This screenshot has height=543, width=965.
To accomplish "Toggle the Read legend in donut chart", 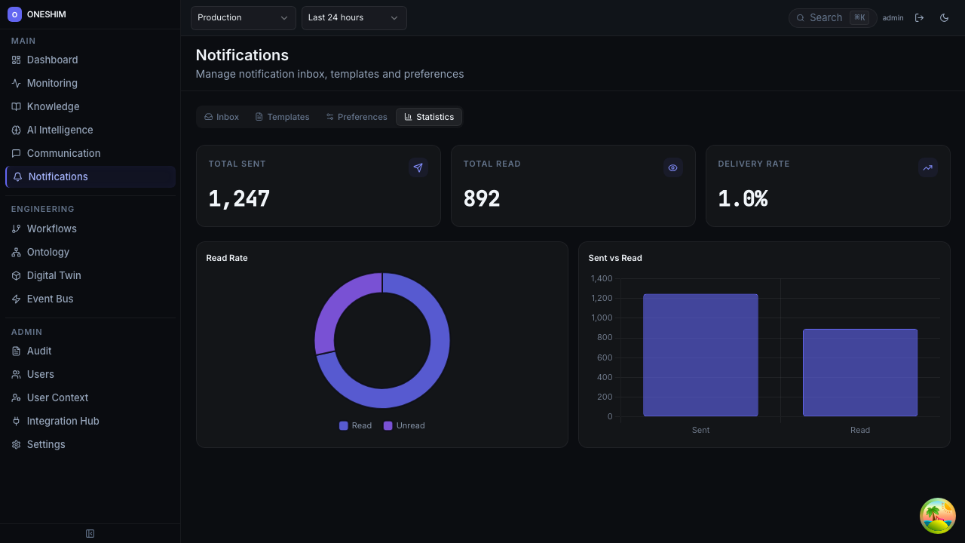I will pos(355,425).
